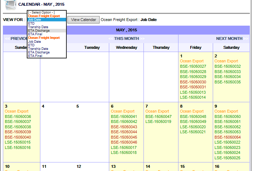The height and width of the screenshot is (171, 257).
Task: Open job BSE-15050029
Action: (193, 77)
